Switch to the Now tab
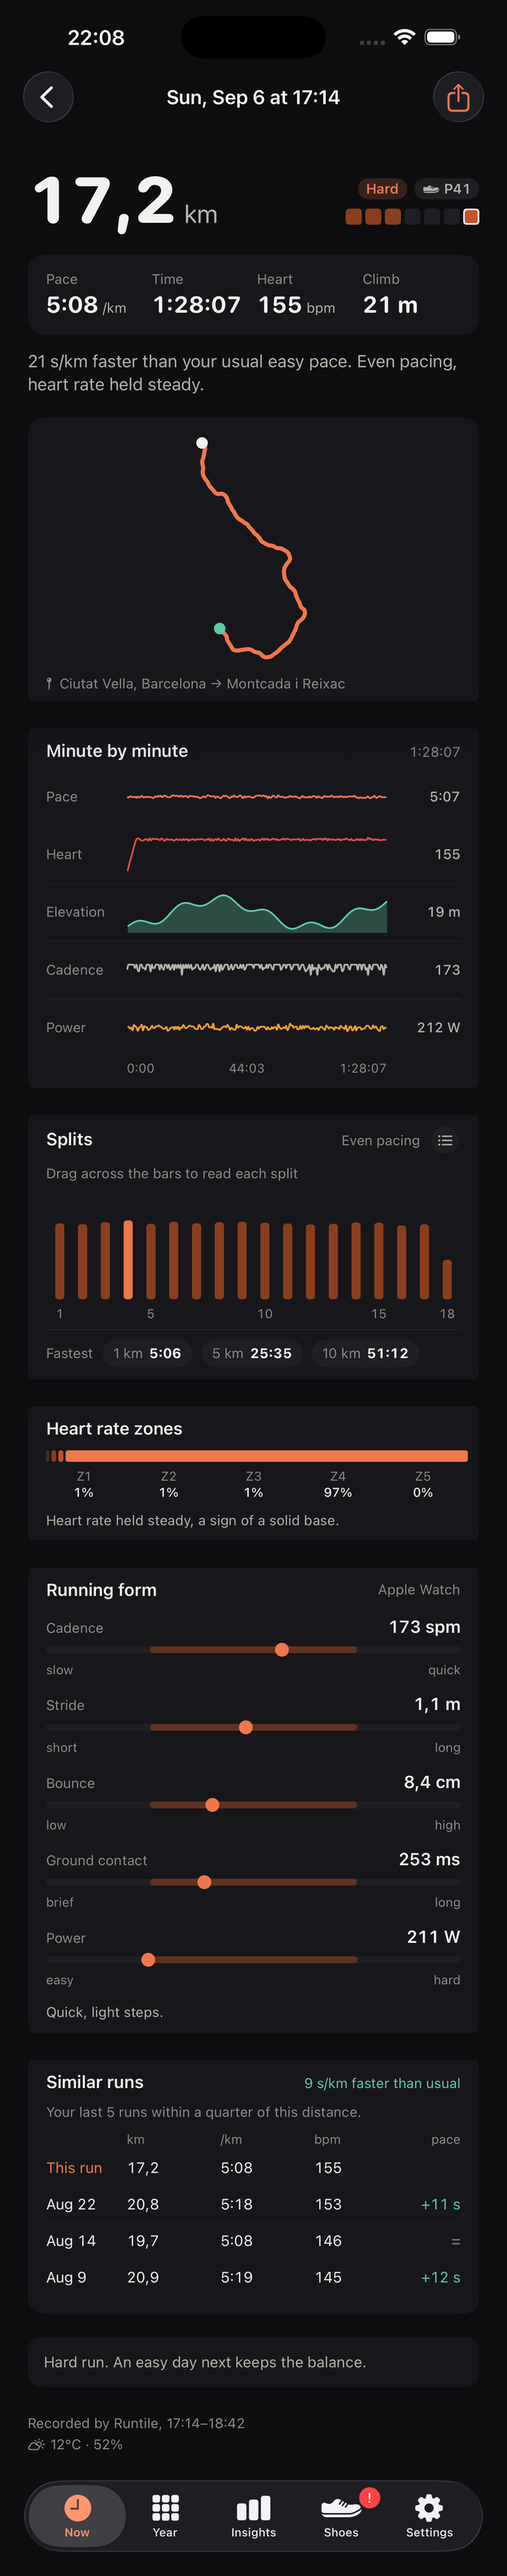Screen dimensions: 507x2576 77,2516
